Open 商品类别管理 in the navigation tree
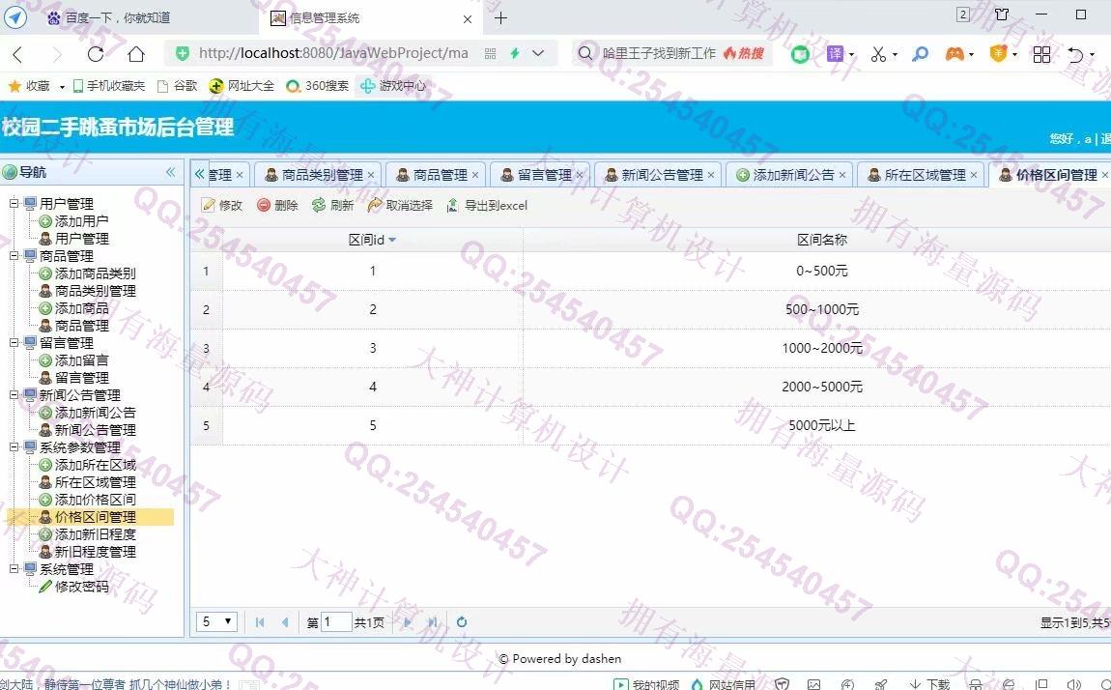The height and width of the screenshot is (690, 1111). pyautogui.click(x=95, y=291)
